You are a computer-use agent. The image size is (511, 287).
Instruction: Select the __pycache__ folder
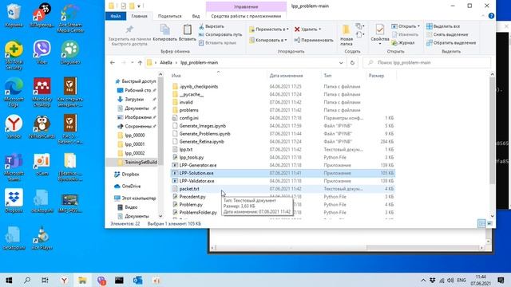coord(192,94)
